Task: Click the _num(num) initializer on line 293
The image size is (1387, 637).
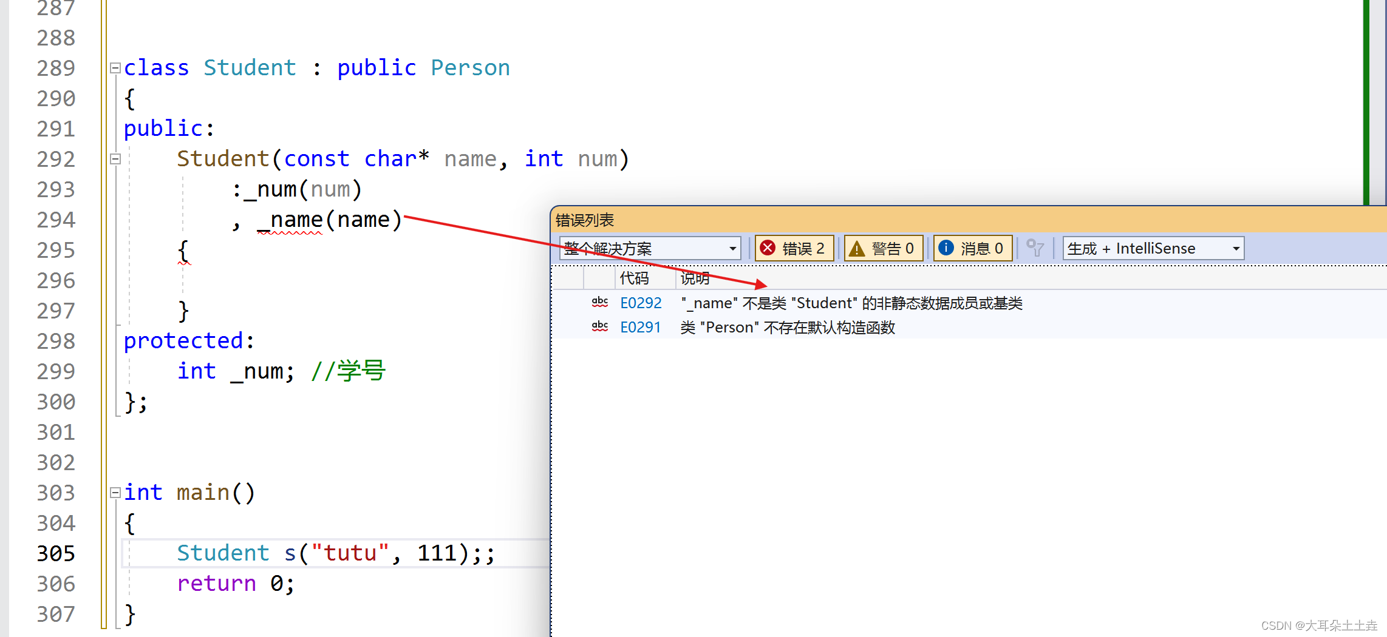Action: pyautogui.click(x=302, y=189)
